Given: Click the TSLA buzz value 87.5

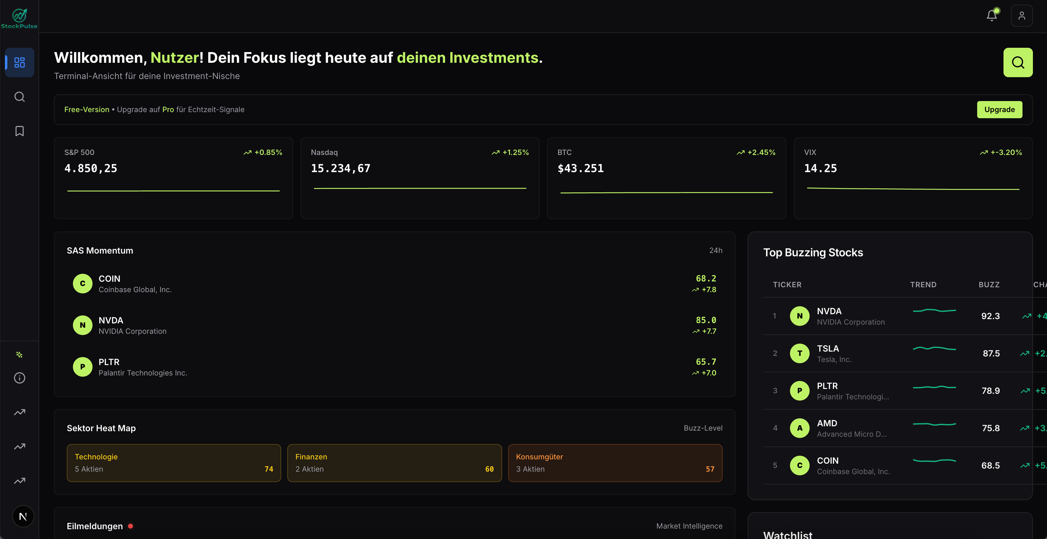Looking at the screenshot, I should pos(991,353).
